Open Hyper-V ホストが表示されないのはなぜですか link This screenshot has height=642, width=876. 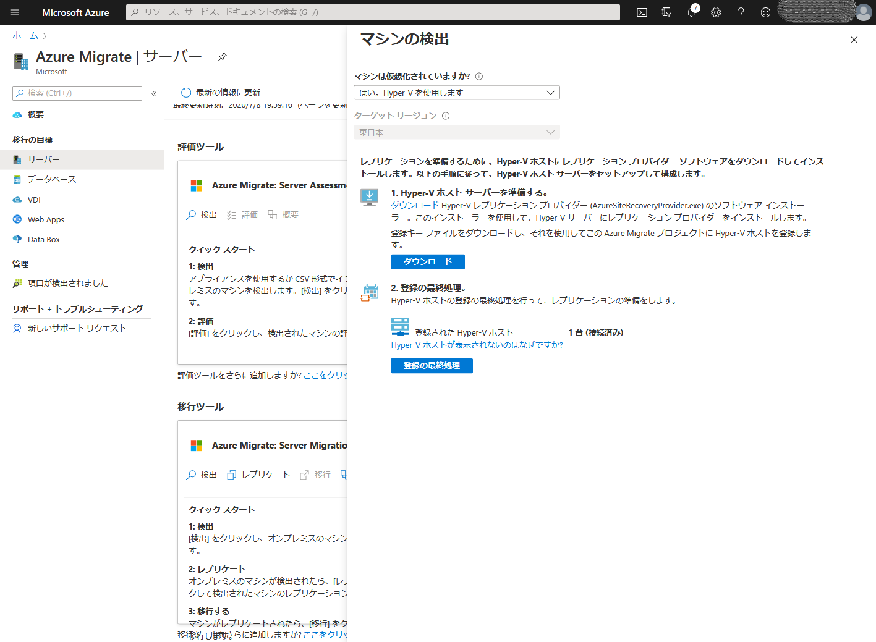tap(477, 345)
